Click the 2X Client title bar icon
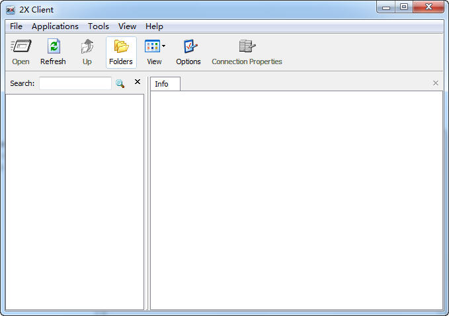Viewport: 449px width, 316px height. 11,9
